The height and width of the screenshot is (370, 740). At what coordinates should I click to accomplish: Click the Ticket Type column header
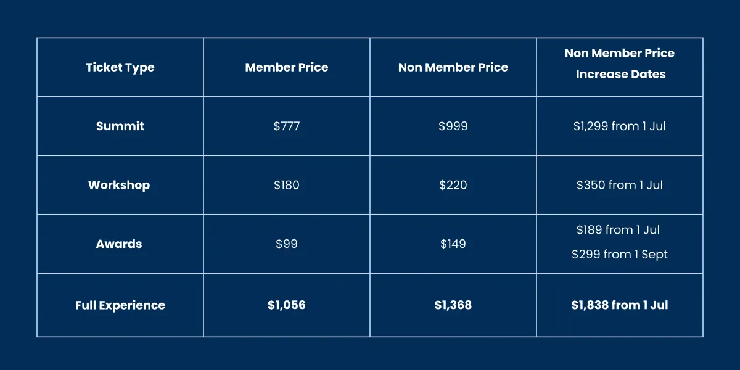coord(120,67)
